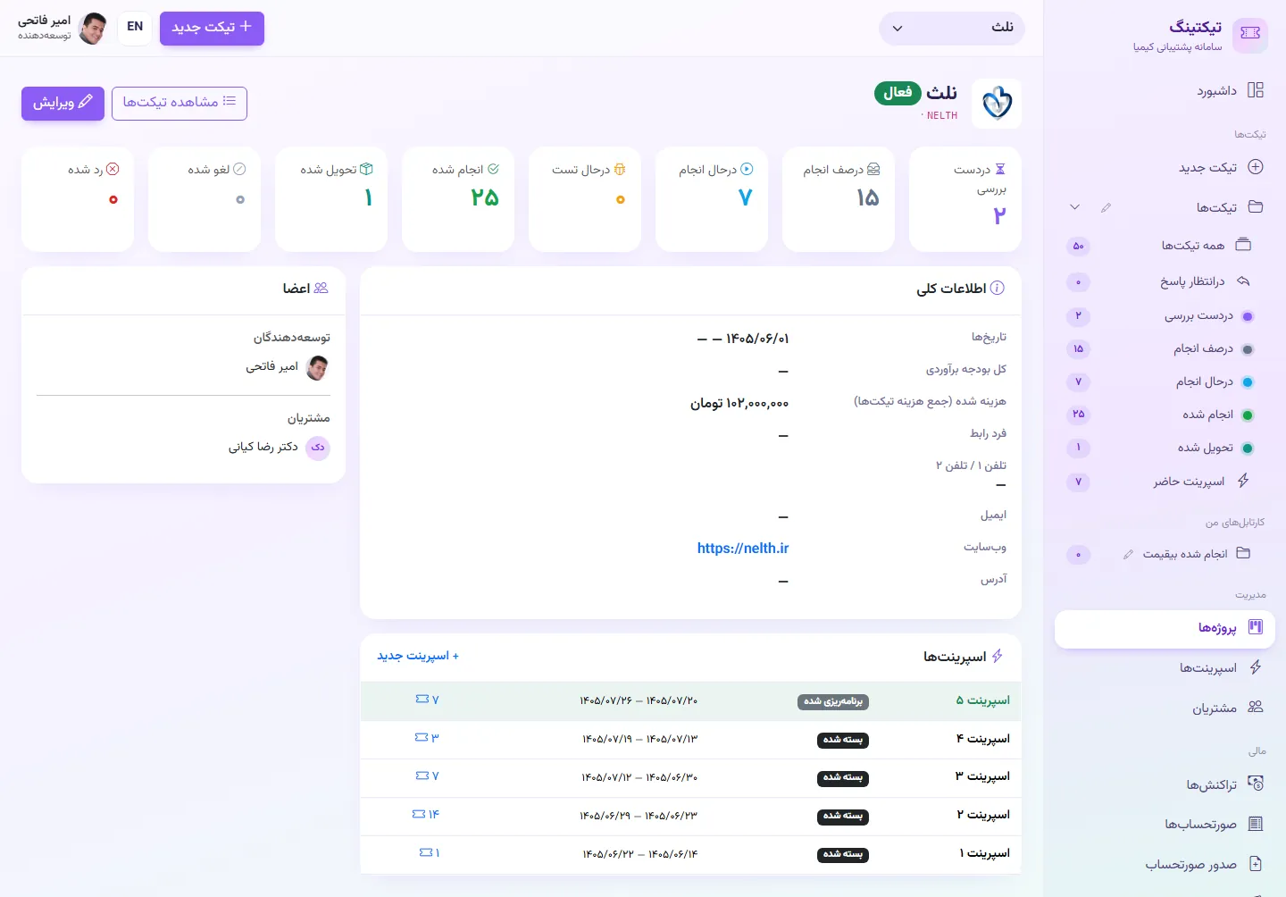Click the مشتریان people icon in sidebar
The width and height of the screenshot is (1286, 897).
click(x=1256, y=708)
